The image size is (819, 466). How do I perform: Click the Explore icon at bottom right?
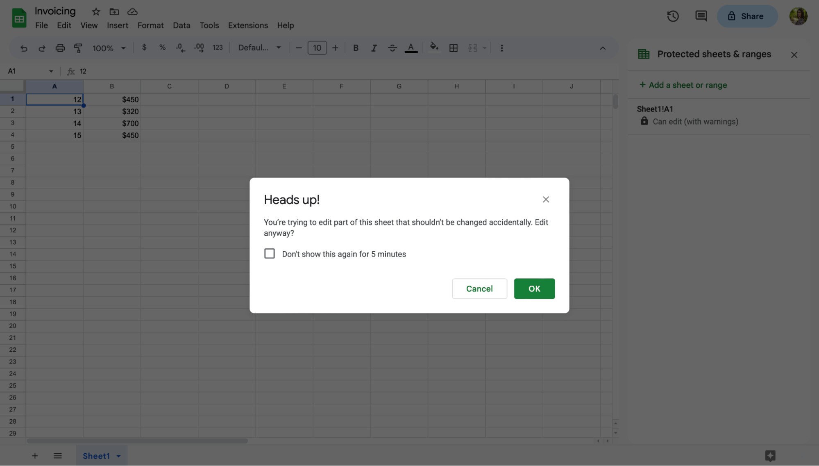point(770,456)
